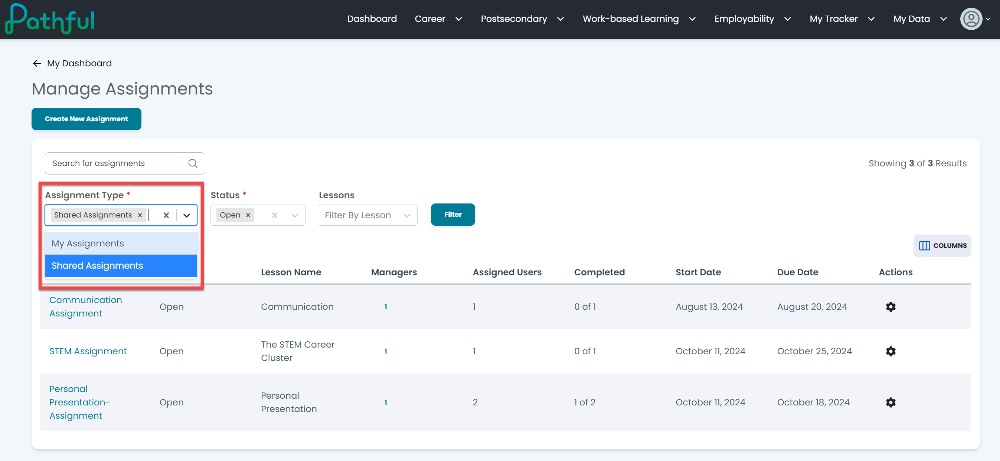Click the search magnifier icon

point(193,163)
